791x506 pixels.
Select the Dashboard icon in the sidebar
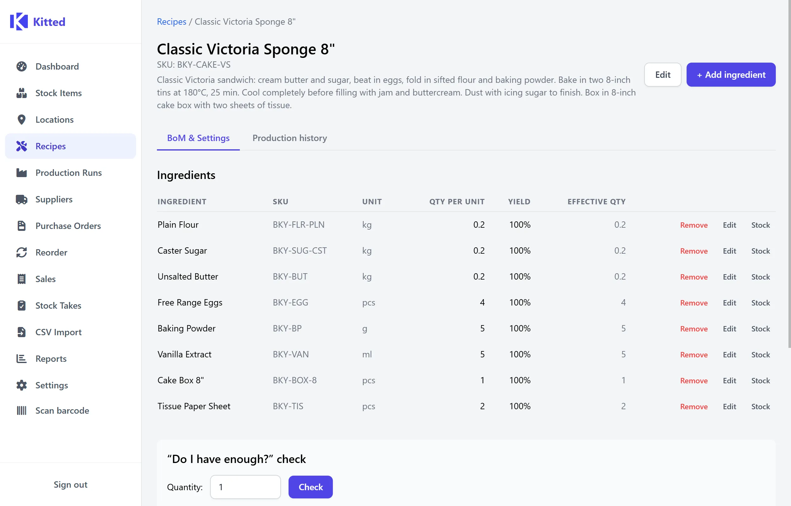22,66
